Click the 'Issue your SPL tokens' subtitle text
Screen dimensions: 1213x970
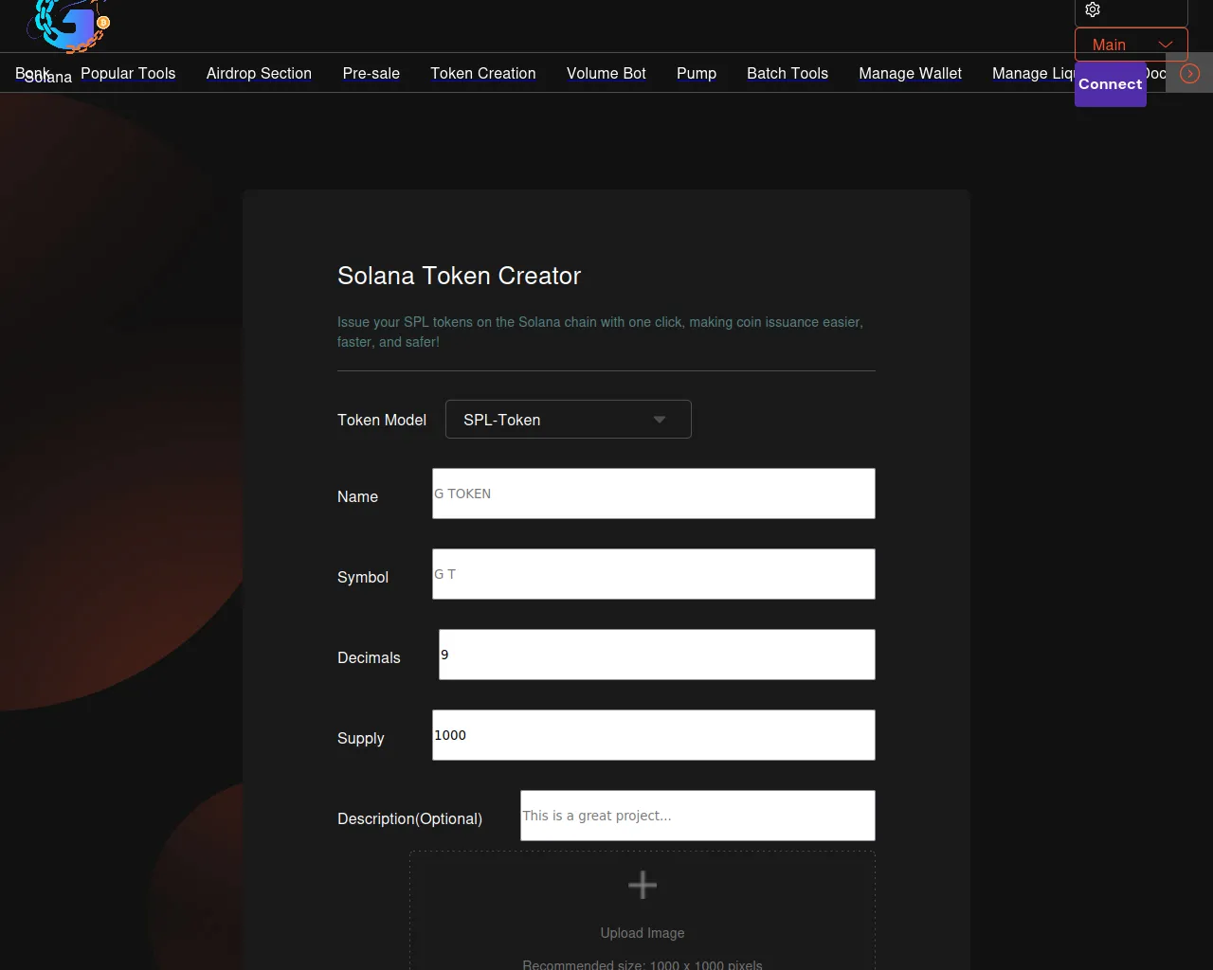coord(600,332)
